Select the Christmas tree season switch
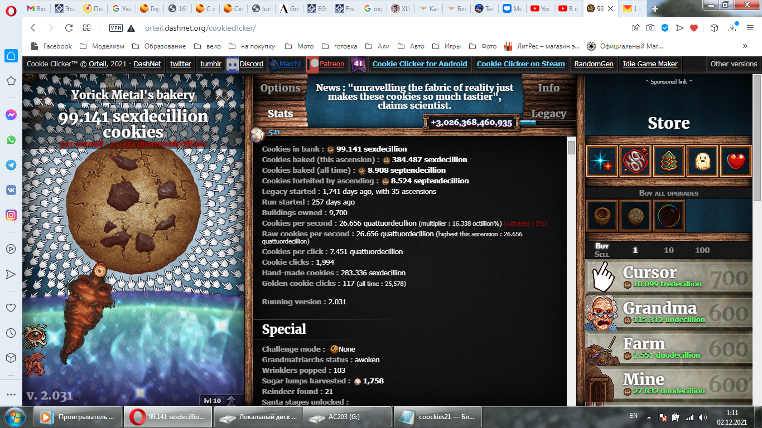Viewport: 762px width, 428px height. pos(668,162)
